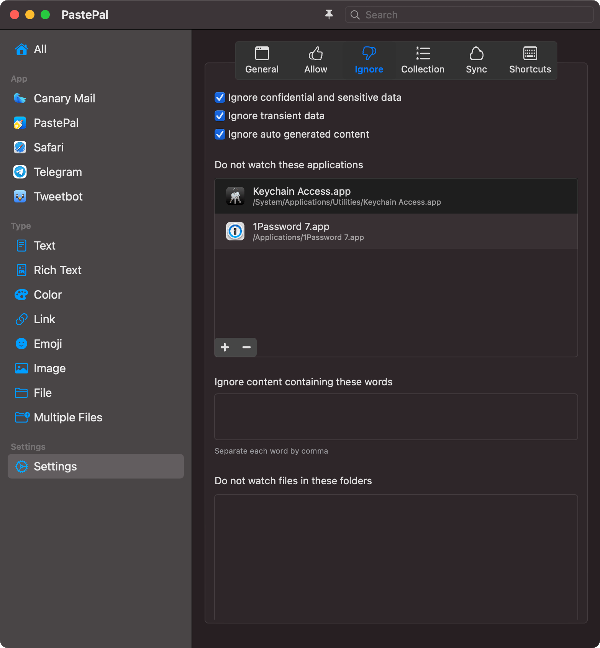Image resolution: width=600 pixels, height=648 pixels.
Task: Open Canary Mail in sidebar
Action: point(96,98)
